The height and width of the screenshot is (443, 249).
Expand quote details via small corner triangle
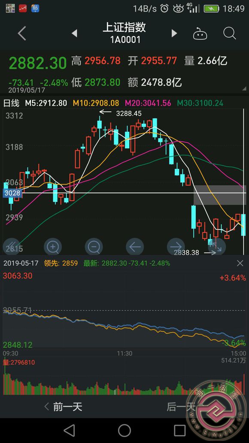[x=244, y=89]
